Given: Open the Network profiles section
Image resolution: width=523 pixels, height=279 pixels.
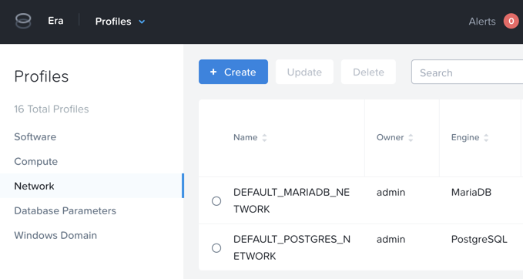Looking at the screenshot, I should click(92, 186).
